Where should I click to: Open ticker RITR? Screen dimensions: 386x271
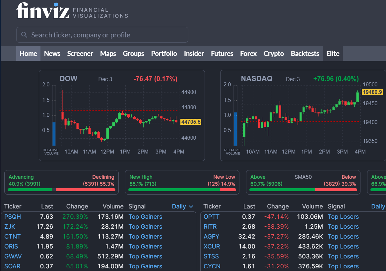[210, 227]
